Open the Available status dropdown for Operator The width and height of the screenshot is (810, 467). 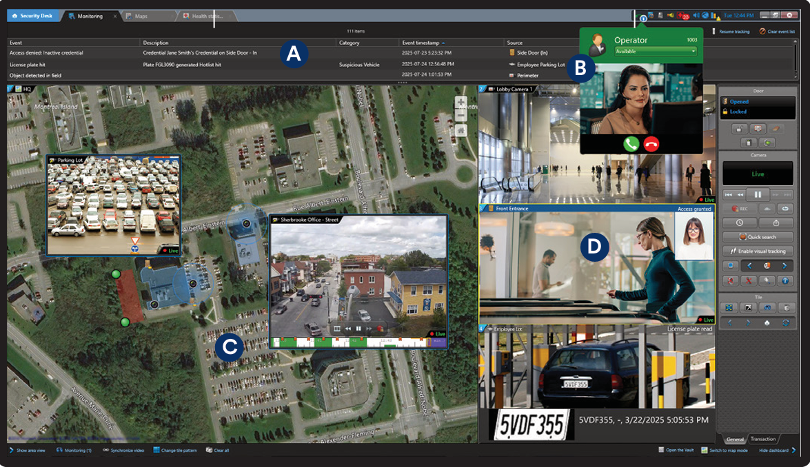(656, 51)
